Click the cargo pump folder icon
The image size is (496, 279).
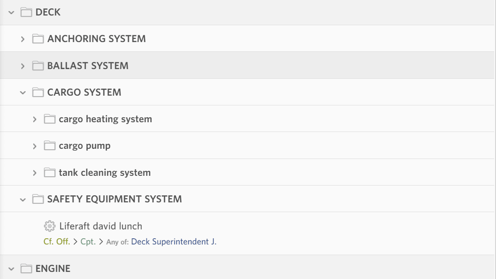[x=50, y=145]
